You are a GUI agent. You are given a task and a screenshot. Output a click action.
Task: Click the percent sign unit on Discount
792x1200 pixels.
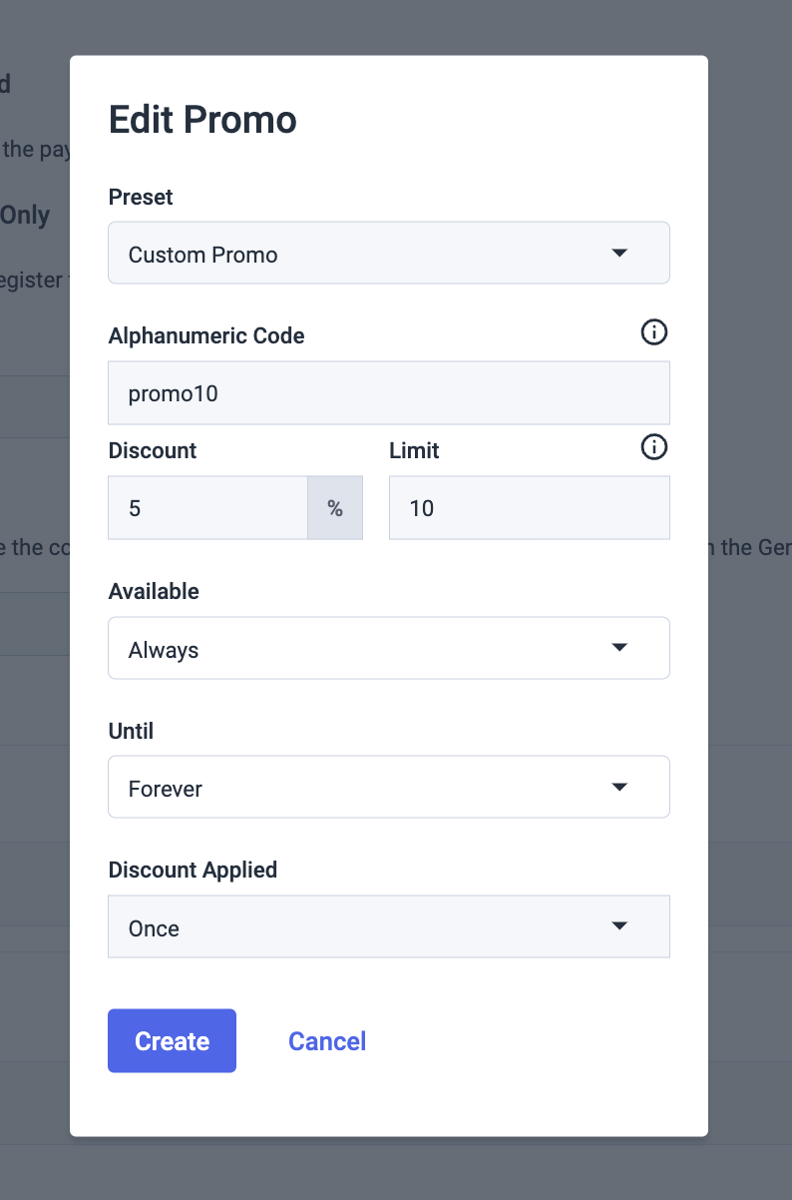pos(335,508)
